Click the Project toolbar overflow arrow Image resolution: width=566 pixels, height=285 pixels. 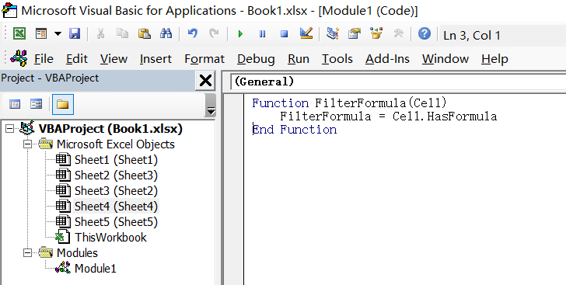click(210, 106)
